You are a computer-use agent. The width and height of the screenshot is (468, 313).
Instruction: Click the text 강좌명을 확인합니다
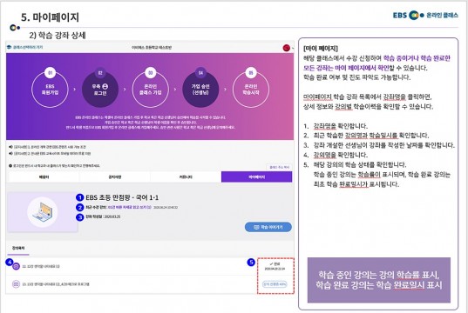[x=340, y=126]
